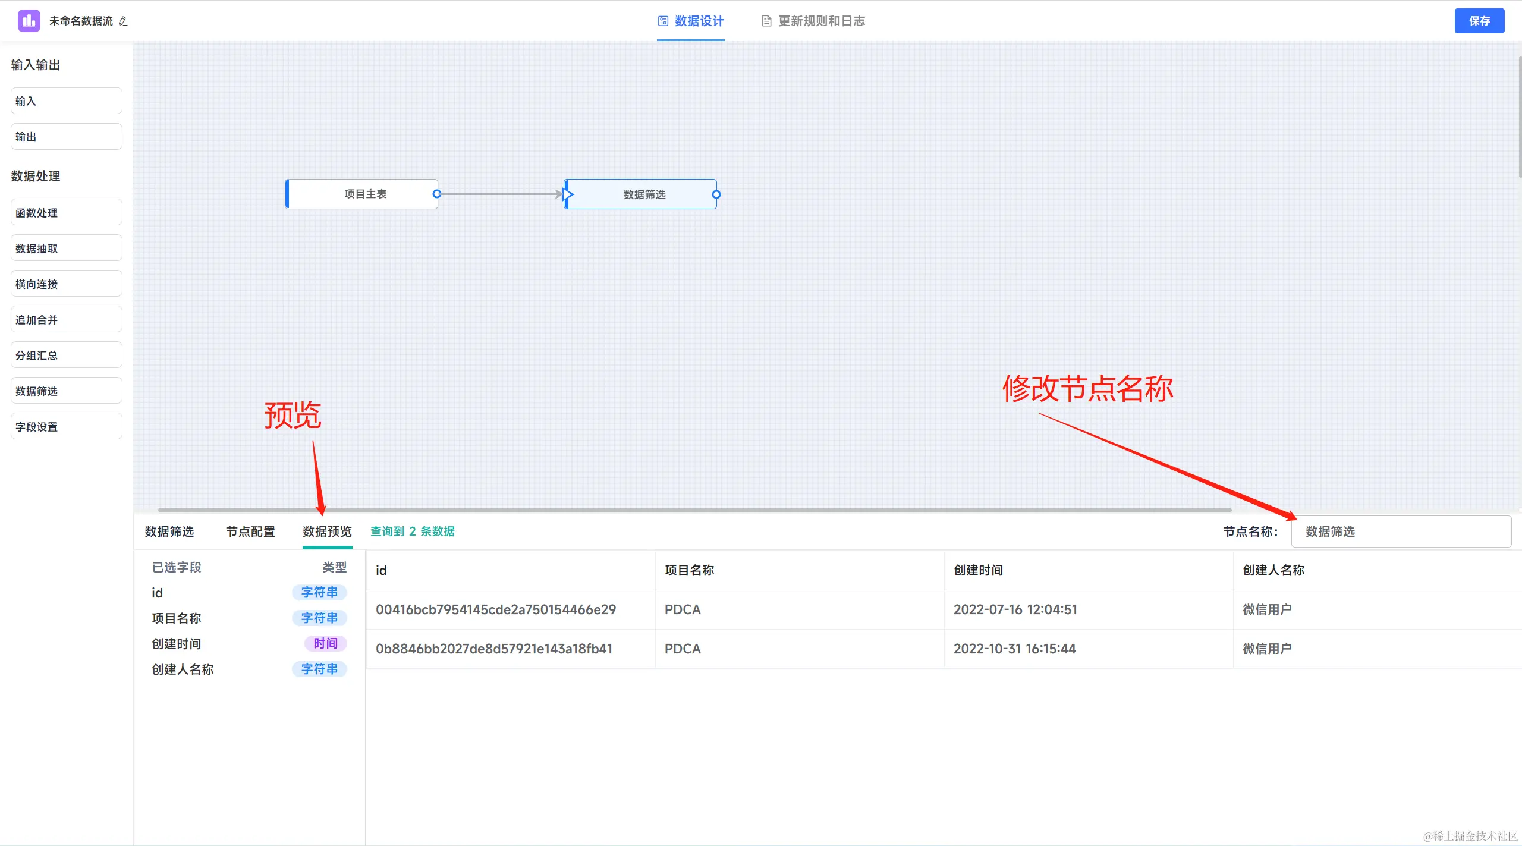Choose 分组汇总 from data processing list

(66, 356)
